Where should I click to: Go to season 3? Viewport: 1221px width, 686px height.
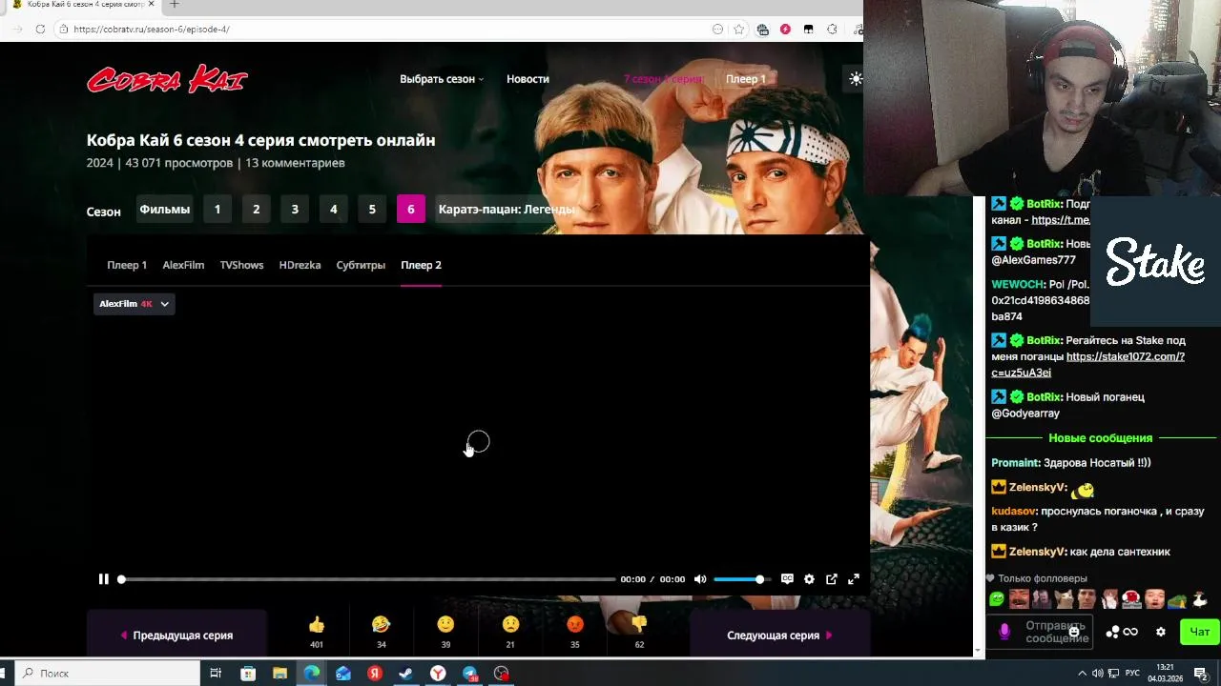295,210
